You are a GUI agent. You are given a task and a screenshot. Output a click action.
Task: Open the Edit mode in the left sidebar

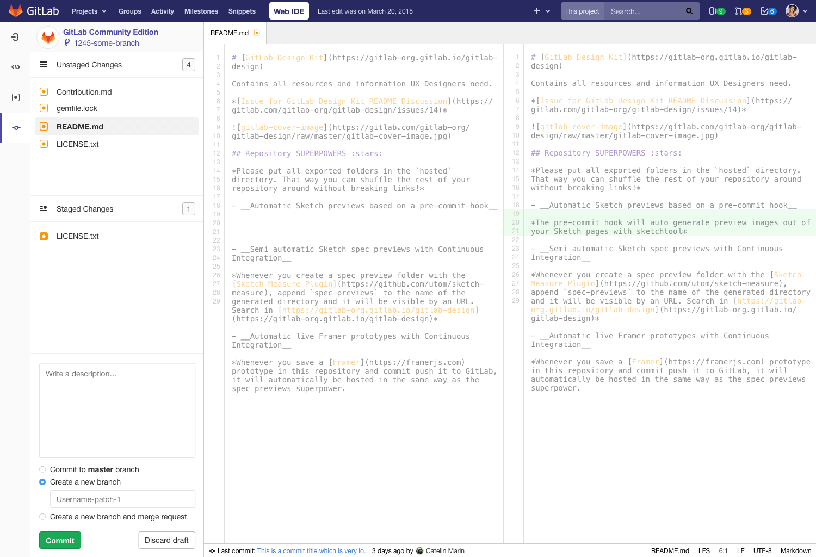(15, 66)
